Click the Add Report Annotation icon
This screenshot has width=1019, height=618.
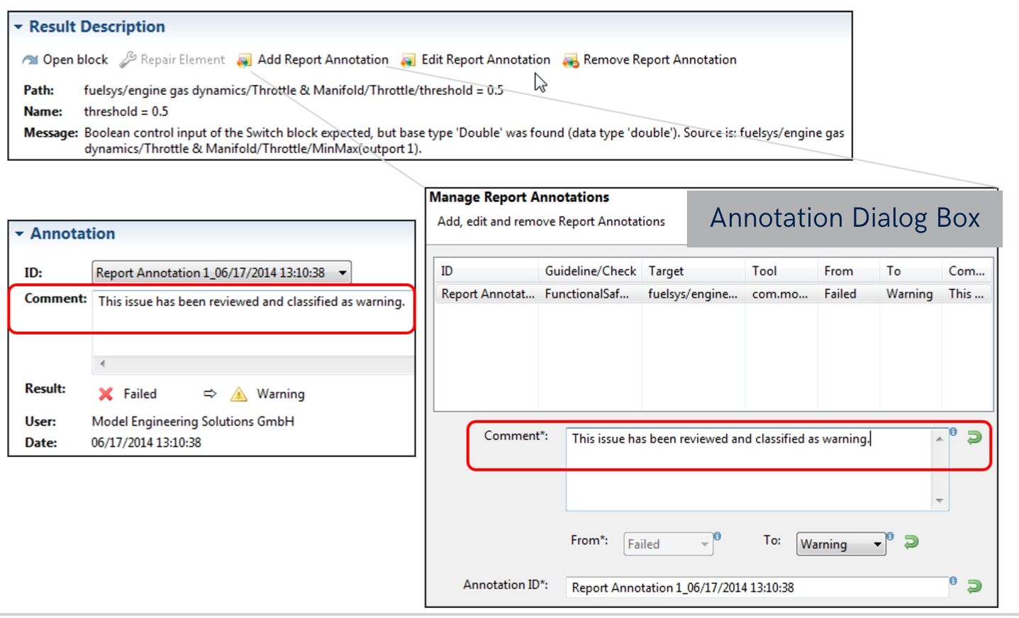click(x=244, y=60)
